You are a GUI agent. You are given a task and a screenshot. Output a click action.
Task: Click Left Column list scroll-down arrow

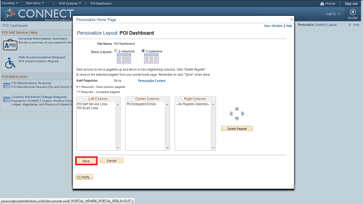(118, 148)
